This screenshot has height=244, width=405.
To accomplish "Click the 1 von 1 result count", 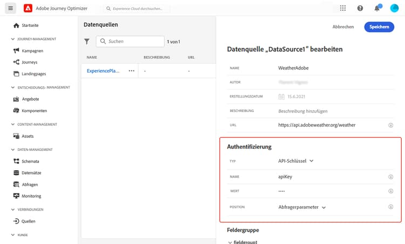I will pos(173,41).
